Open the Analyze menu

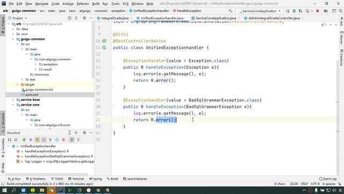(x=68, y=4)
